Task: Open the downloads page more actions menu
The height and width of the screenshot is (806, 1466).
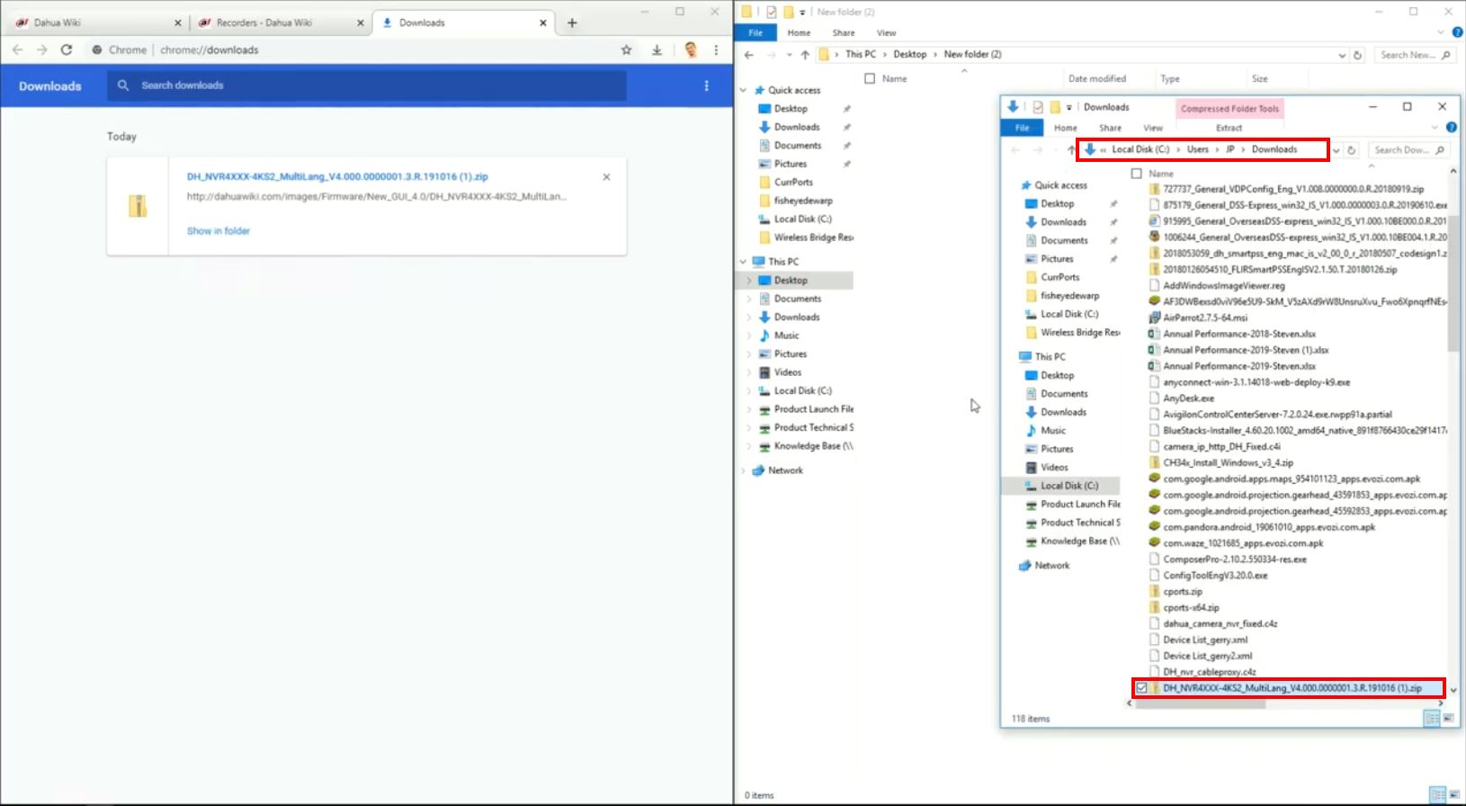Action: pyautogui.click(x=706, y=85)
